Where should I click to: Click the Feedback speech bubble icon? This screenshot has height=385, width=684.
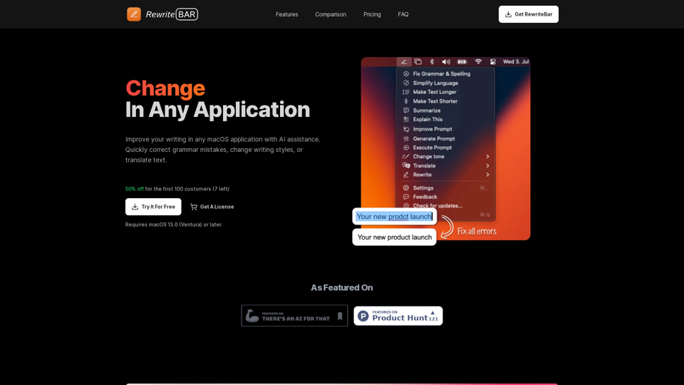click(x=405, y=197)
